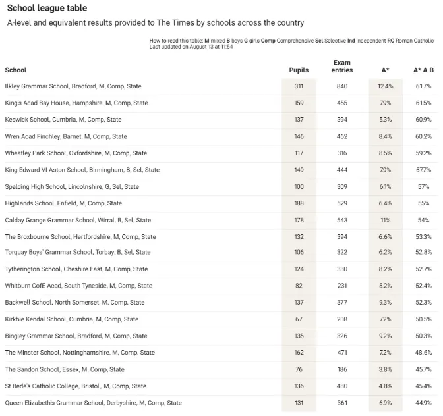Click St Bede's Catholic College entry
This screenshot has height=416, width=443.
coord(75,386)
